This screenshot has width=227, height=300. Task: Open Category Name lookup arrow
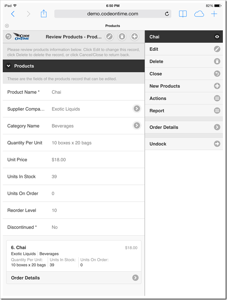[x=137, y=125]
